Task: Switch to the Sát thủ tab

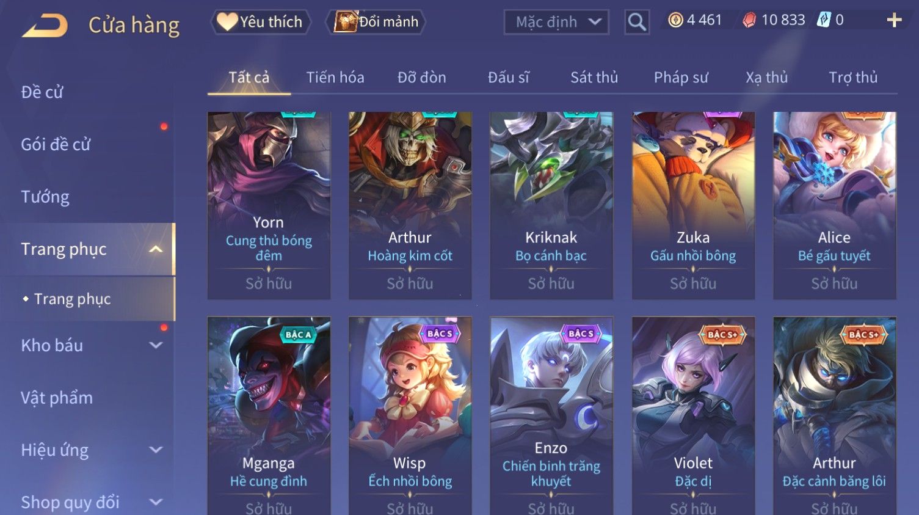Action: click(x=594, y=78)
